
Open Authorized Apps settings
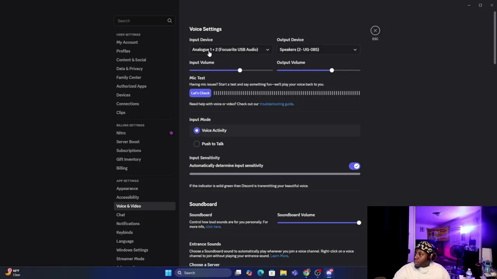coord(131,86)
